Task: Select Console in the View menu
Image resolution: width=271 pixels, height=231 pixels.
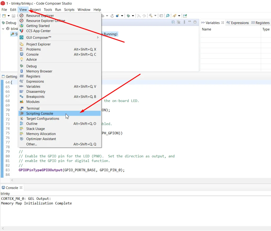Action: click(60, 54)
